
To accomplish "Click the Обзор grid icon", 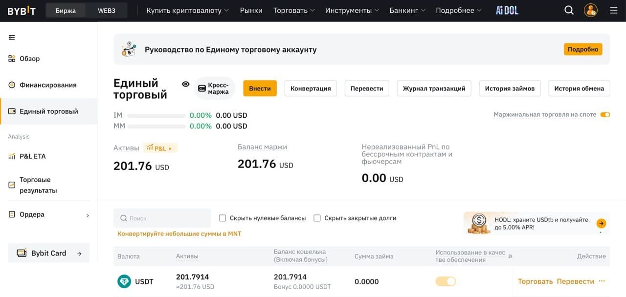I will point(12,59).
